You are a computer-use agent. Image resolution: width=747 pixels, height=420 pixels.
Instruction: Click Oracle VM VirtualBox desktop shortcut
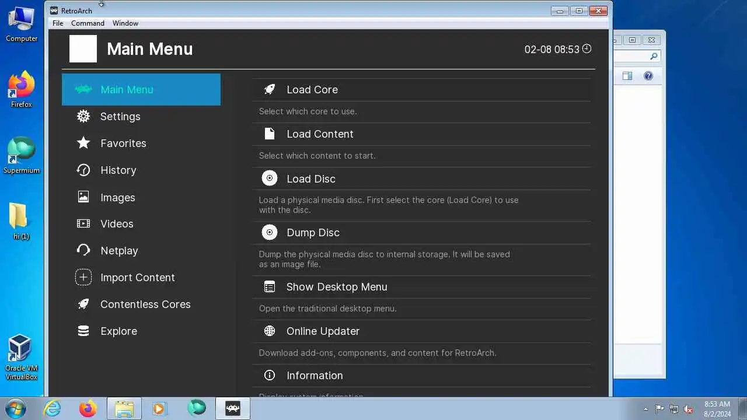21,357
